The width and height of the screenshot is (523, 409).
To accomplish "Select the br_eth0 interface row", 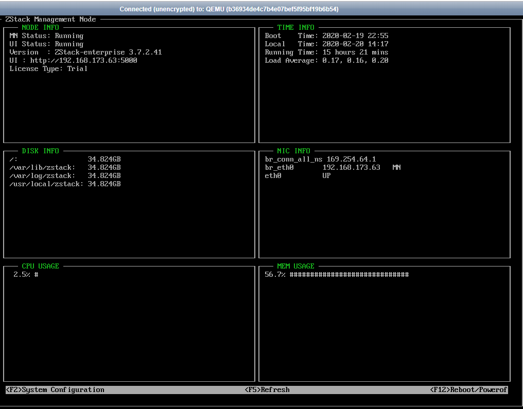I will click(333, 167).
